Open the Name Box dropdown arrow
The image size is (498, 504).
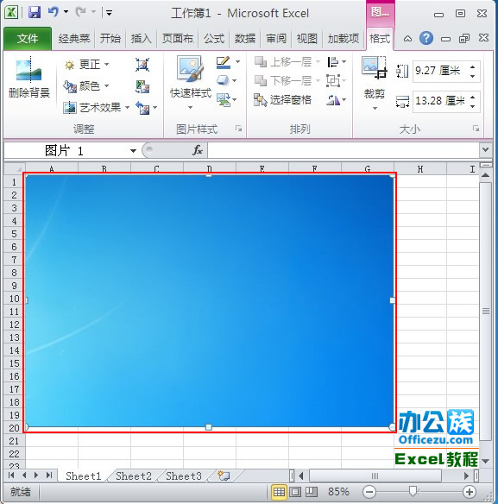click(x=133, y=151)
